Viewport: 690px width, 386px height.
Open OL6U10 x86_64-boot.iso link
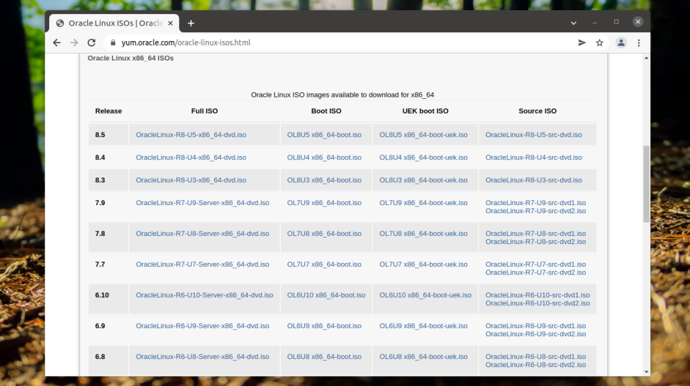tap(326, 295)
